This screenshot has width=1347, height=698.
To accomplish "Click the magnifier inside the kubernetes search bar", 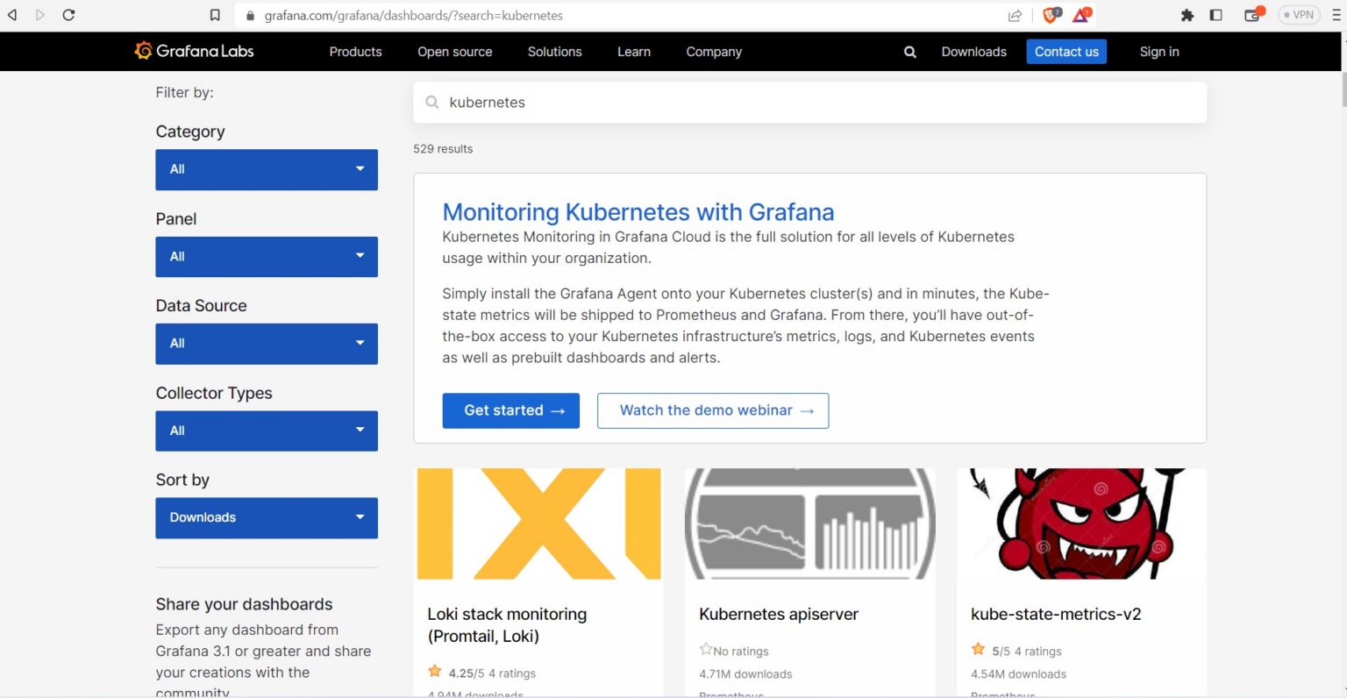I will [x=432, y=102].
